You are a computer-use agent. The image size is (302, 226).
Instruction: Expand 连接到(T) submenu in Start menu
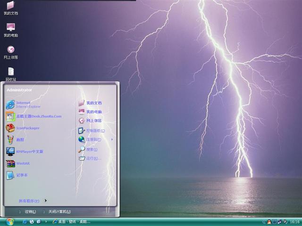[95, 139]
